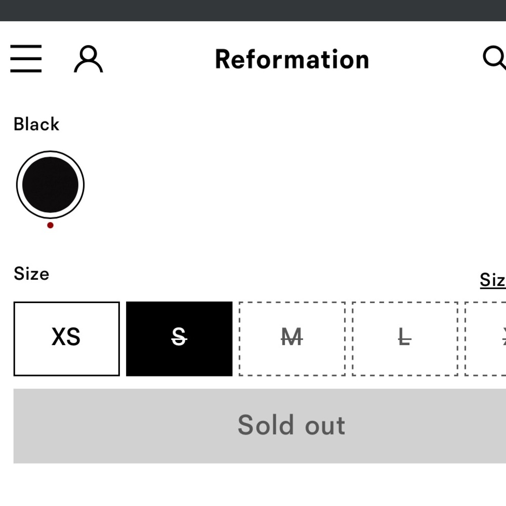Pick the crossed-out size M

coord(292,339)
